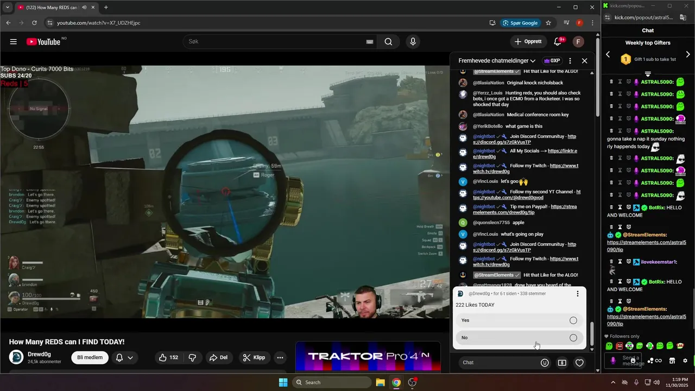Viewport: 695px width, 391px height.
Task: View site information for youtube.com
Action: pos(50,23)
